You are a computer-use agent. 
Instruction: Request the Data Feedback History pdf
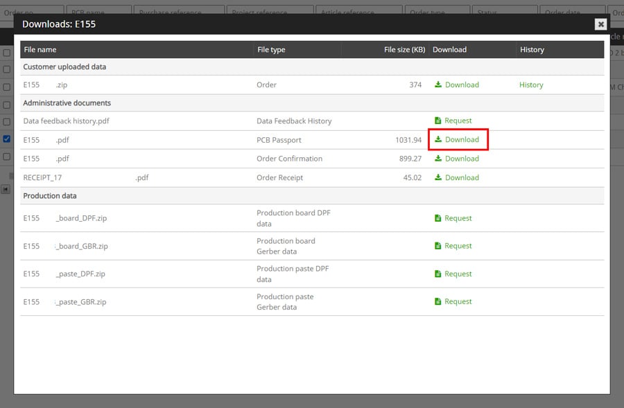453,121
